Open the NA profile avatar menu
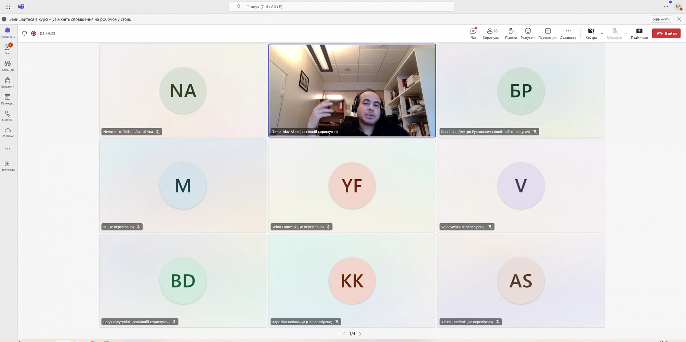Screen dimensions: 686x342 [678, 6]
